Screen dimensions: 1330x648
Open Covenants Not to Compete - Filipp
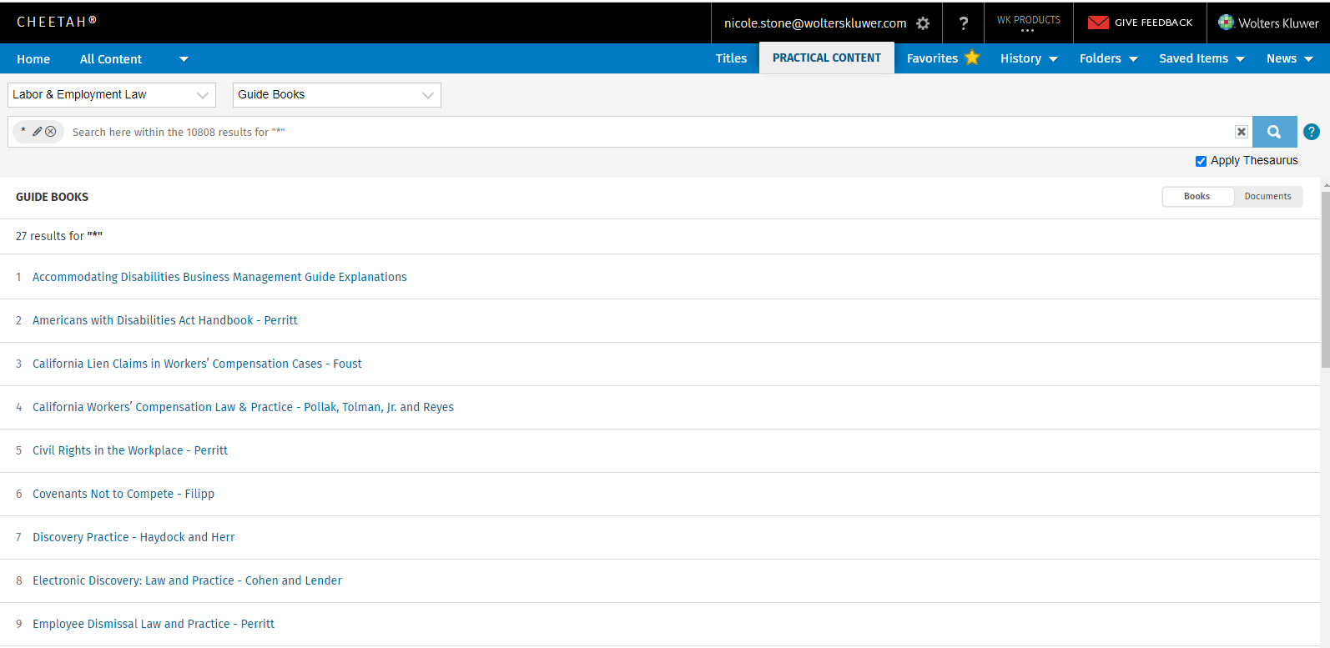pos(123,494)
